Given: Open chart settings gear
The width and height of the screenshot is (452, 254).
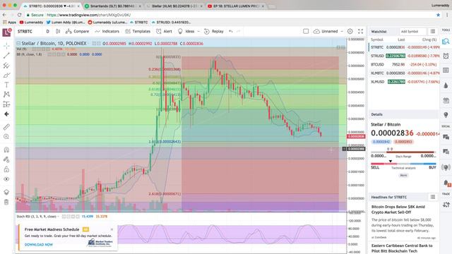Looking at the screenshot, I should pos(350,31).
